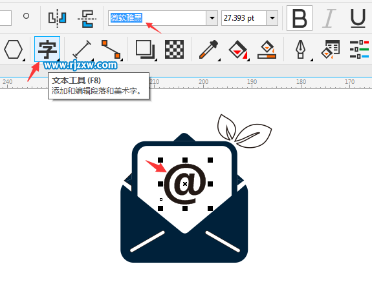Select the Transparency checkerboard tool
The image size is (372, 304).
pos(175,49)
